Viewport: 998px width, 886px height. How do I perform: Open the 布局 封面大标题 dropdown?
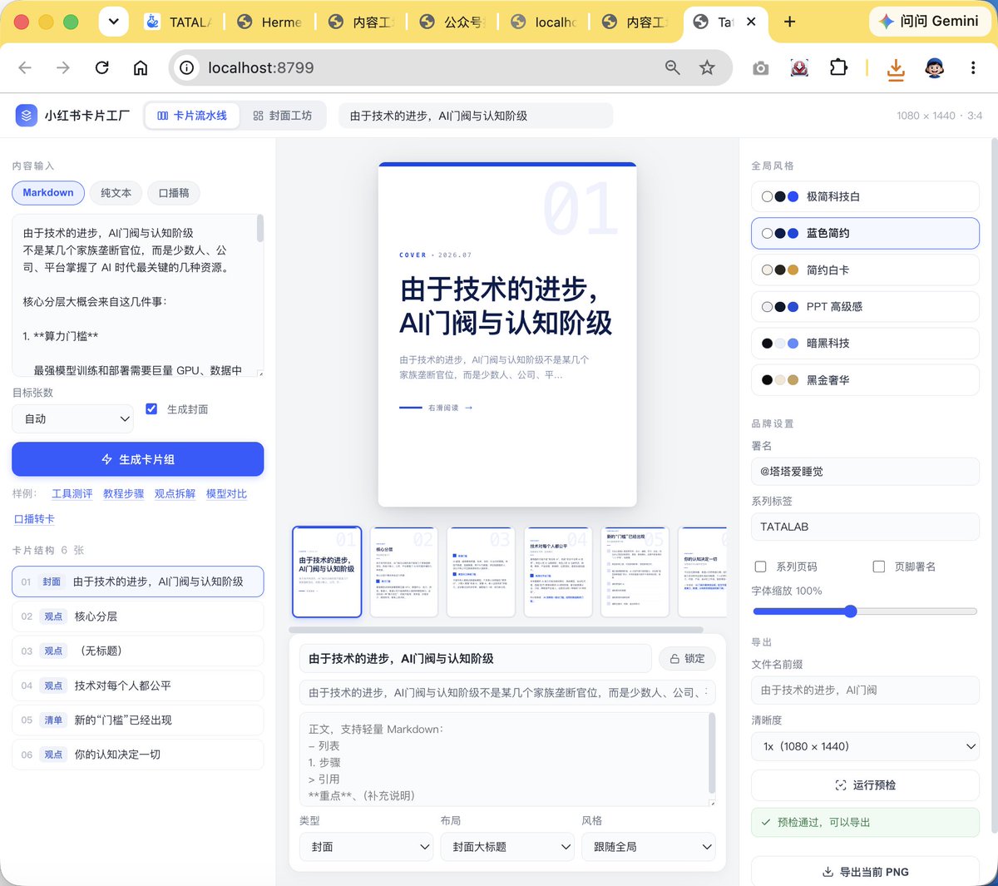pyautogui.click(x=507, y=847)
